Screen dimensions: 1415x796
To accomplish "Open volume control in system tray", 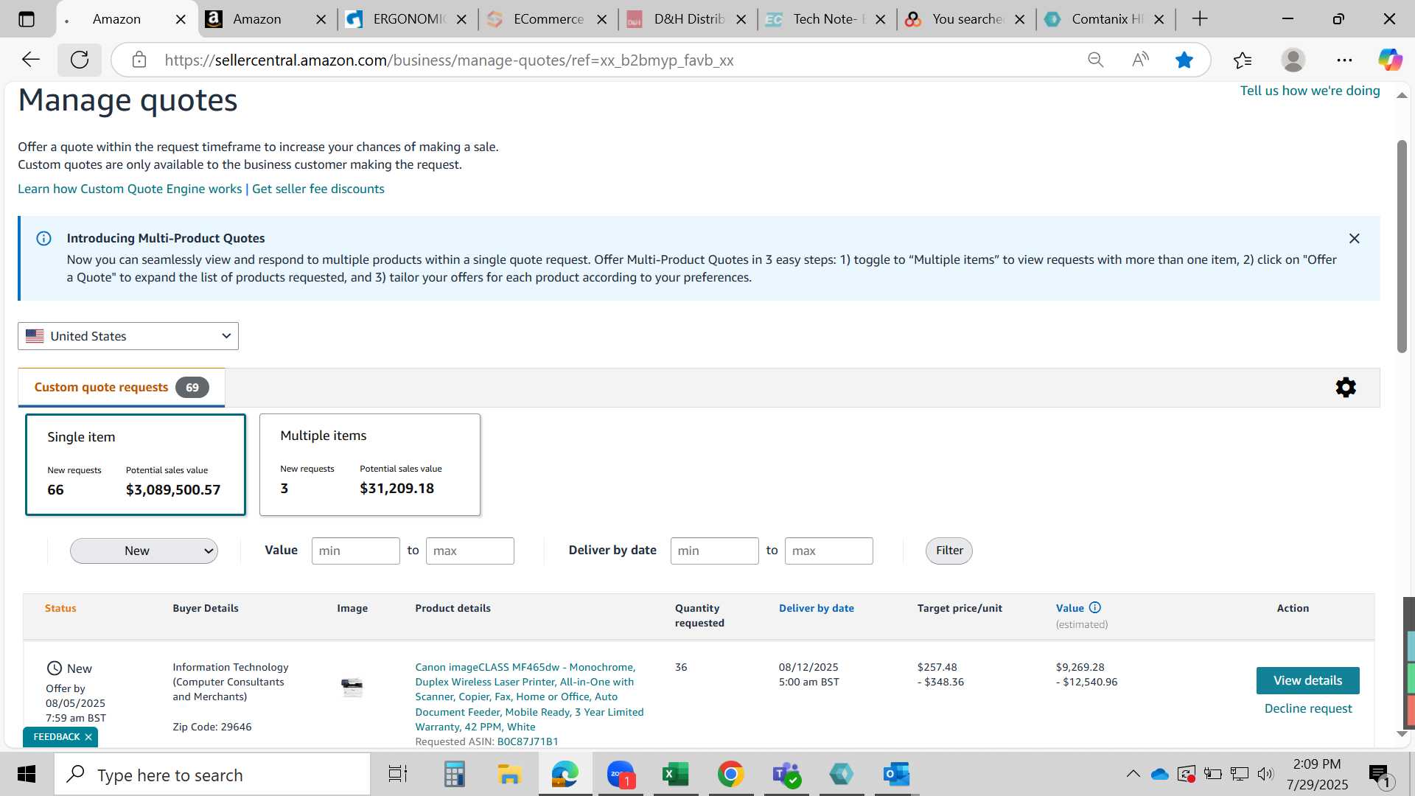I will 1265,774.
